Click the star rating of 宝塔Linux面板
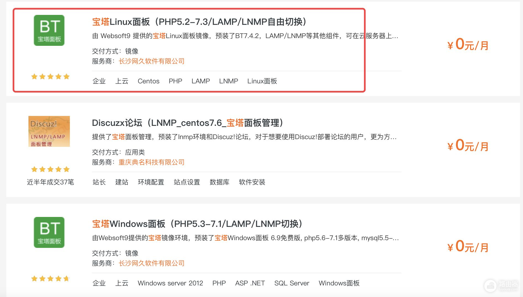 click(x=50, y=76)
